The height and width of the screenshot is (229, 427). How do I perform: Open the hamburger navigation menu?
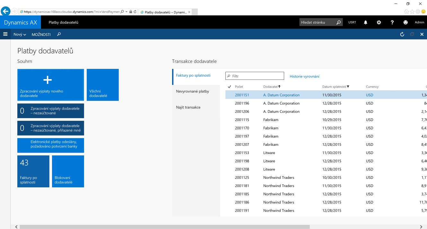5,34
